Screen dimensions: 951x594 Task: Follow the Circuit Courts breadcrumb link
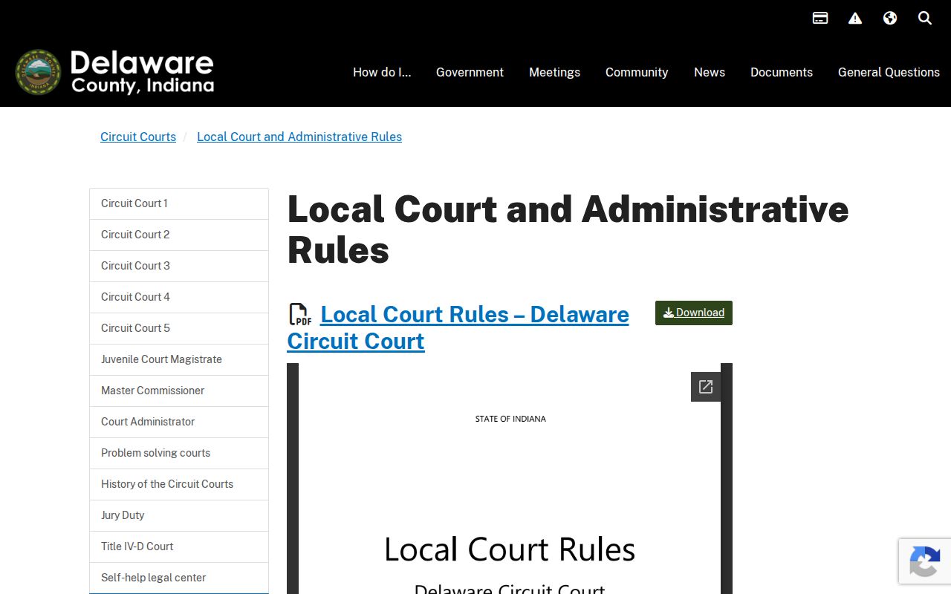[x=138, y=137]
